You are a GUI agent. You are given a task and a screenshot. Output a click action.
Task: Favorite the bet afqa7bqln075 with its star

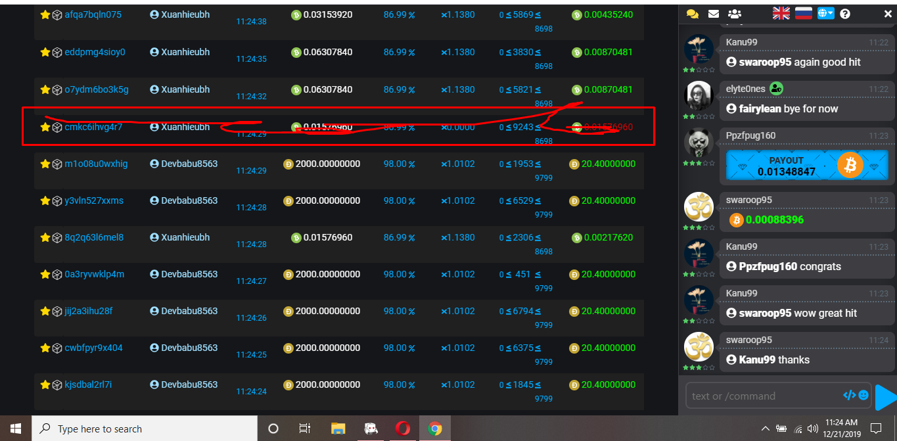[45, 15]
